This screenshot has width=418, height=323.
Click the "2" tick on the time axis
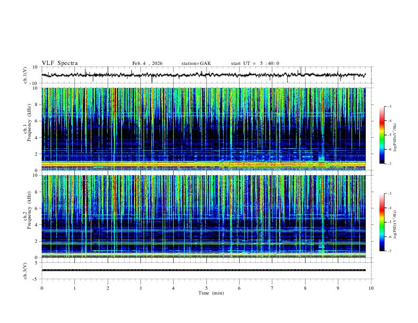[x=108, y=288]
